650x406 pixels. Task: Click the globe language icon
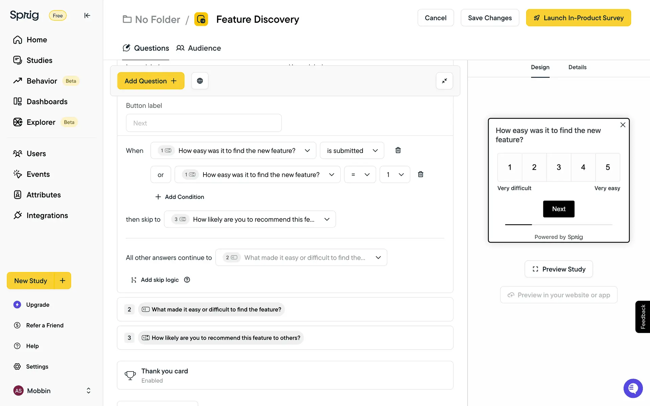(x=200, y=81)
